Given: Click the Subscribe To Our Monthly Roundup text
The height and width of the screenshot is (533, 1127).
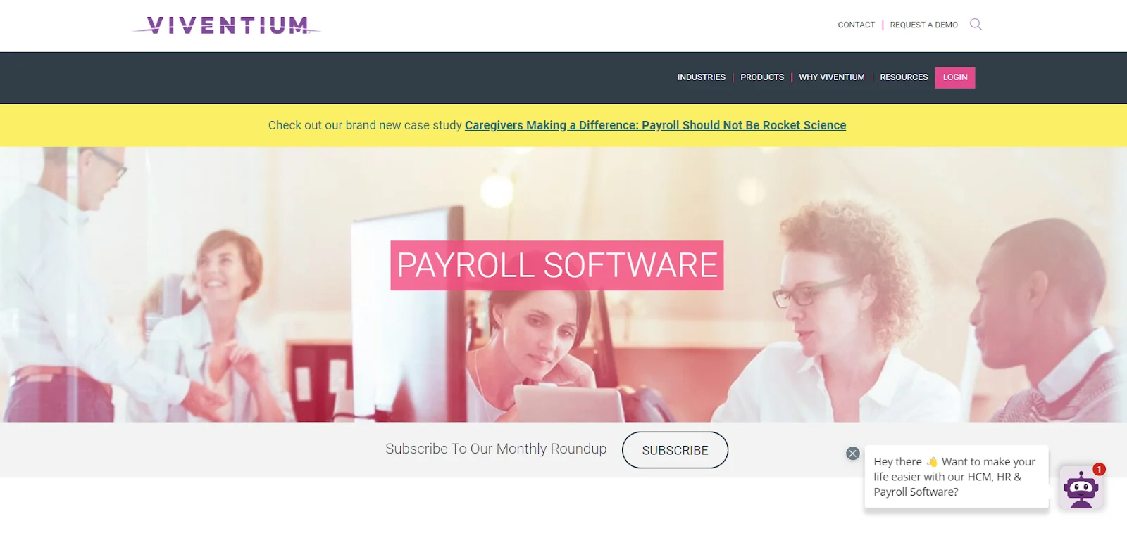Looking at the screenshot, I should 496,449.
